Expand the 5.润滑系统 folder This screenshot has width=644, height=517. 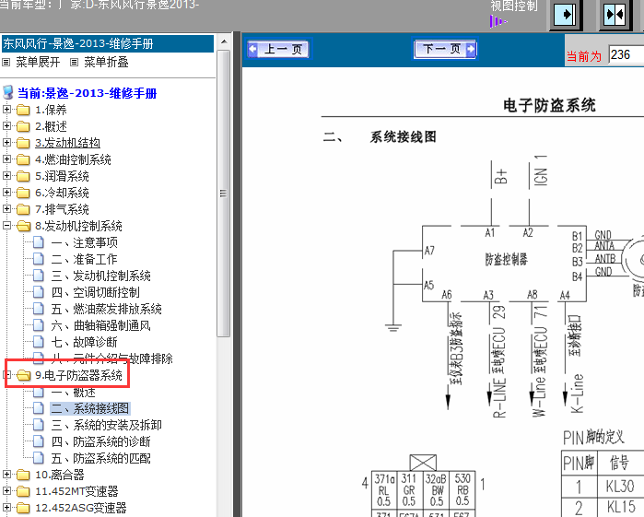(x=6, y=175)
